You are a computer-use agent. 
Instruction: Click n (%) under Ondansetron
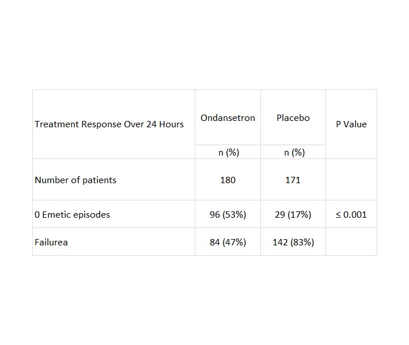(228, 153)
